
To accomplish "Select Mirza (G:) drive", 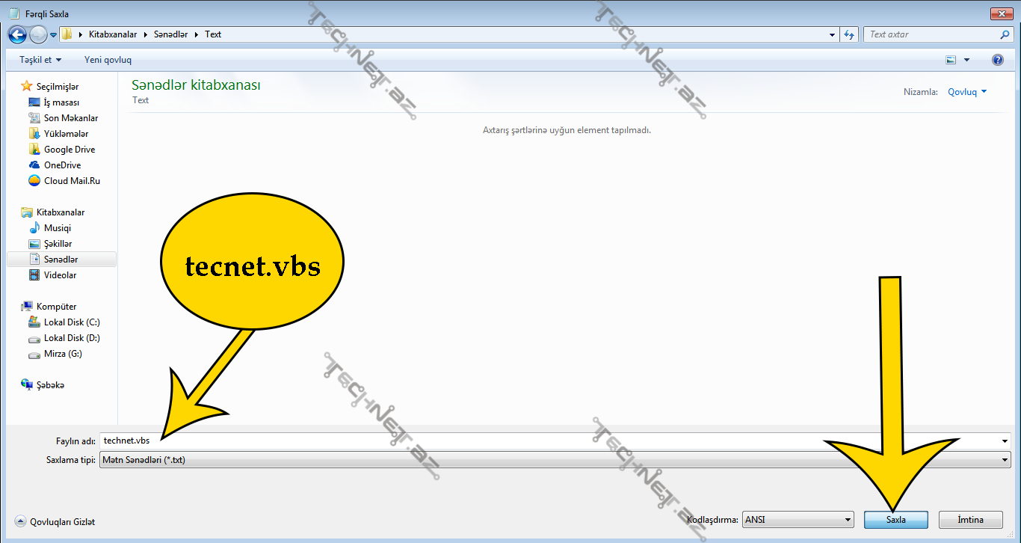I will pos(63,354).
